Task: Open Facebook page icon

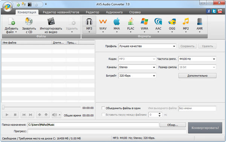Action: click(x=208, y=11)
